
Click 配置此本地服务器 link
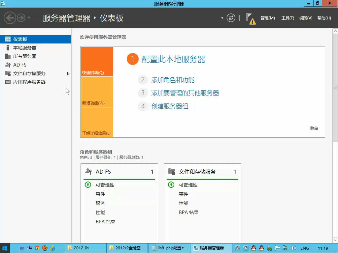[x=173, y=59]
